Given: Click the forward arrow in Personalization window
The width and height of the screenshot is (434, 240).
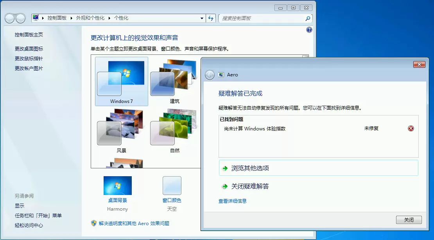Looking at the screenshot, I should (x=20, y=18).
